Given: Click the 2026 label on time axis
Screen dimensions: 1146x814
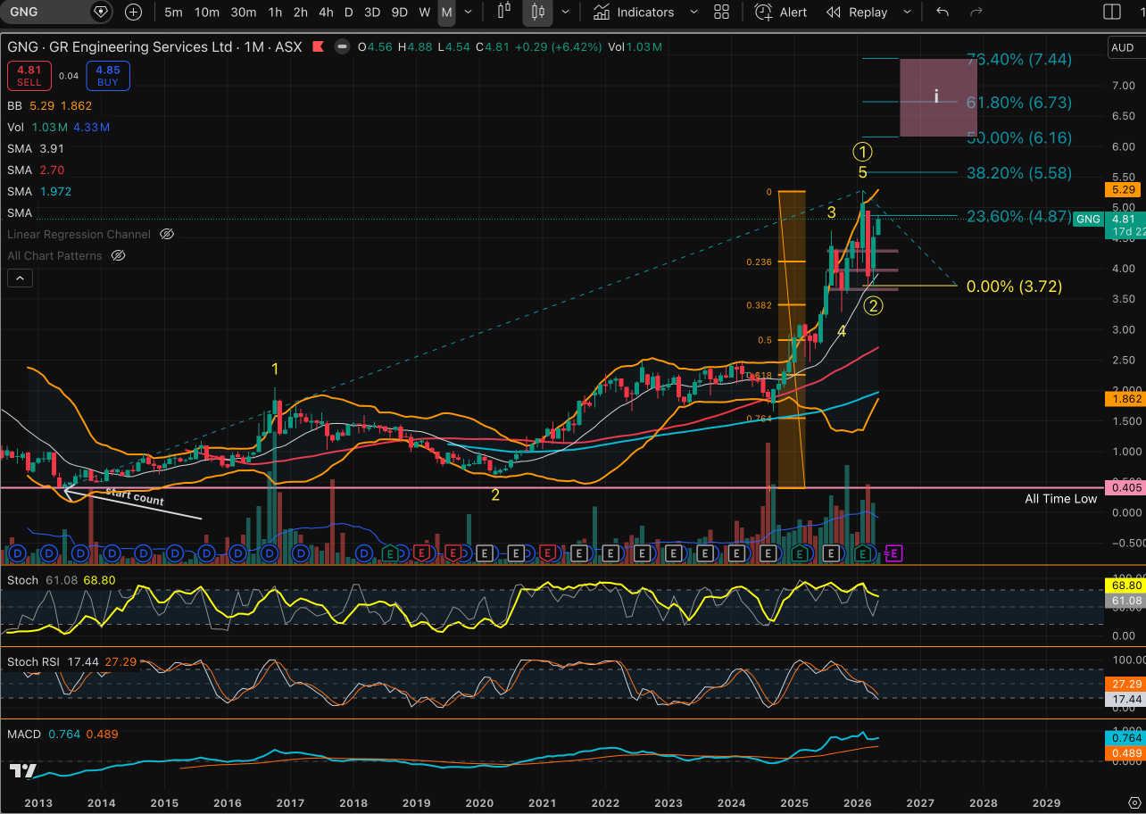Looking at the screenshot, I should (857, 802).
